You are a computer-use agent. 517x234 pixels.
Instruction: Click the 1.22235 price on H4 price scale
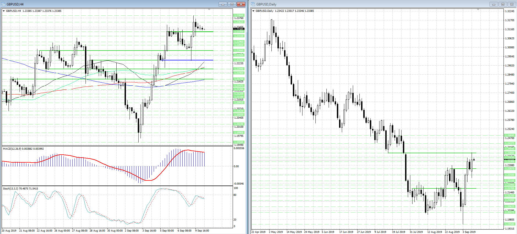239,63
